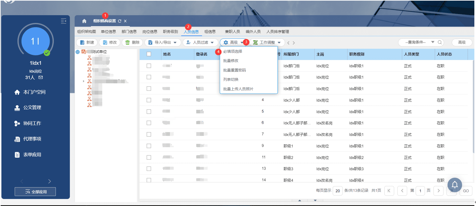Click the 删除 button

[x=132, y=42]
